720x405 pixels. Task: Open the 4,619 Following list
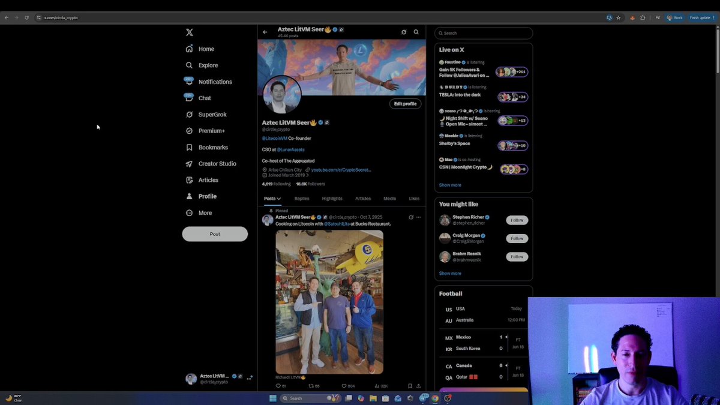pyautogui.click(x=276, y=184)
